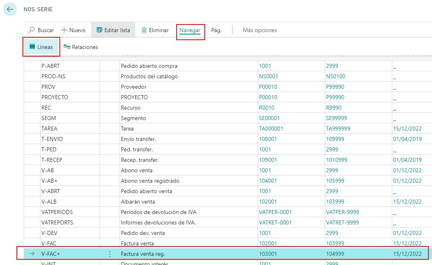
Task: Open VATPER-0001 start number link
Action: pos(275,212)
